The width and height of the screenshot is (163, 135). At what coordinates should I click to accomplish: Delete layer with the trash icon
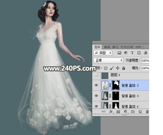(x=147, y=112)
